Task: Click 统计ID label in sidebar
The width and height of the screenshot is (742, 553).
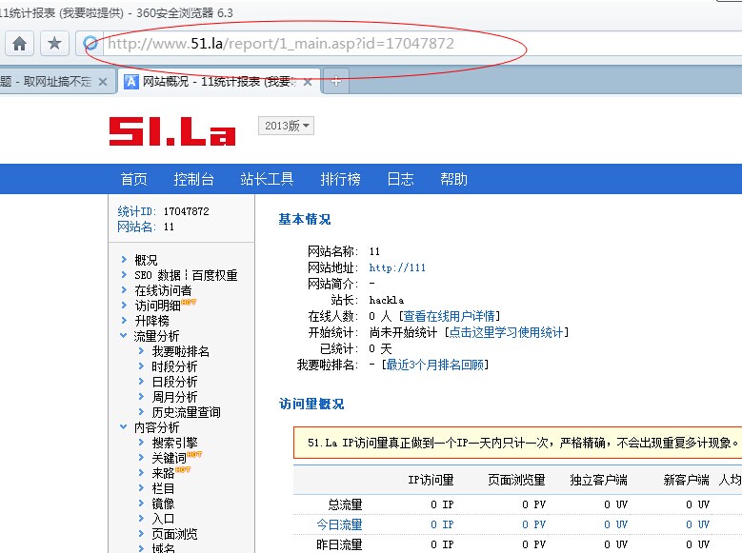Action: pyautogui.click(x=137, y=211)
